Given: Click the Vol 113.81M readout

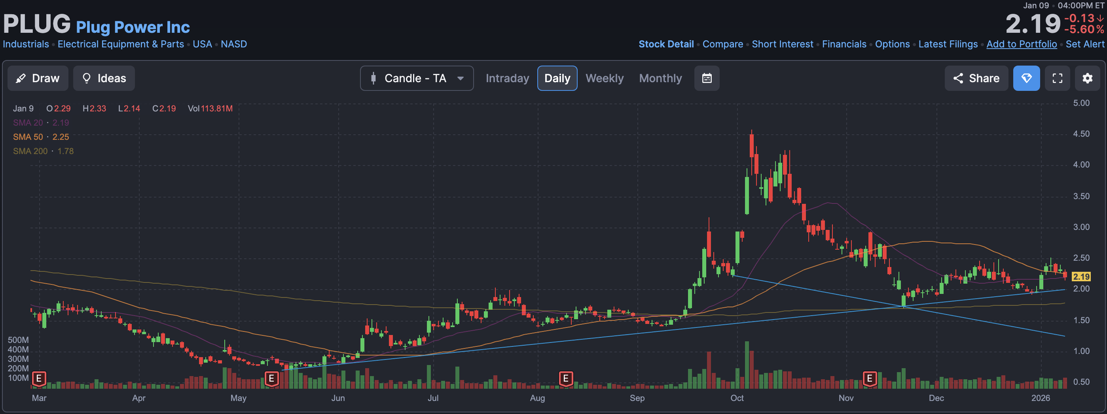Looking at the screenshot, I should [x=210, y=109].
